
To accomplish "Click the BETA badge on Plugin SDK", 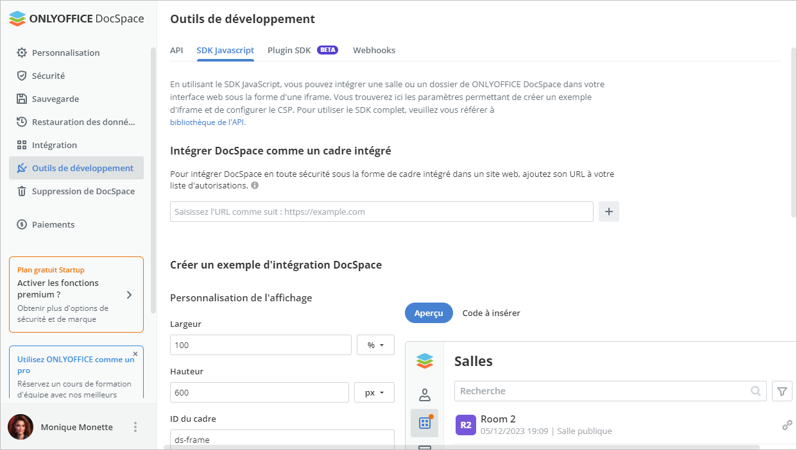I will coord(327,50).
